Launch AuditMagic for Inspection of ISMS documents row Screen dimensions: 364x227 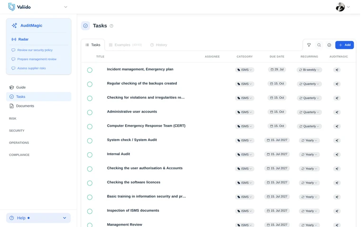coord(337,211)
